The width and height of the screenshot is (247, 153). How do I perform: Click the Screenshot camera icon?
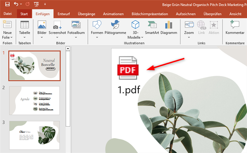click(57, 25)
